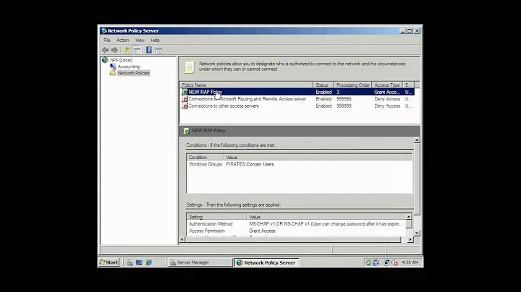
Task: Open the View menu
Action: [x=140, y=40]
